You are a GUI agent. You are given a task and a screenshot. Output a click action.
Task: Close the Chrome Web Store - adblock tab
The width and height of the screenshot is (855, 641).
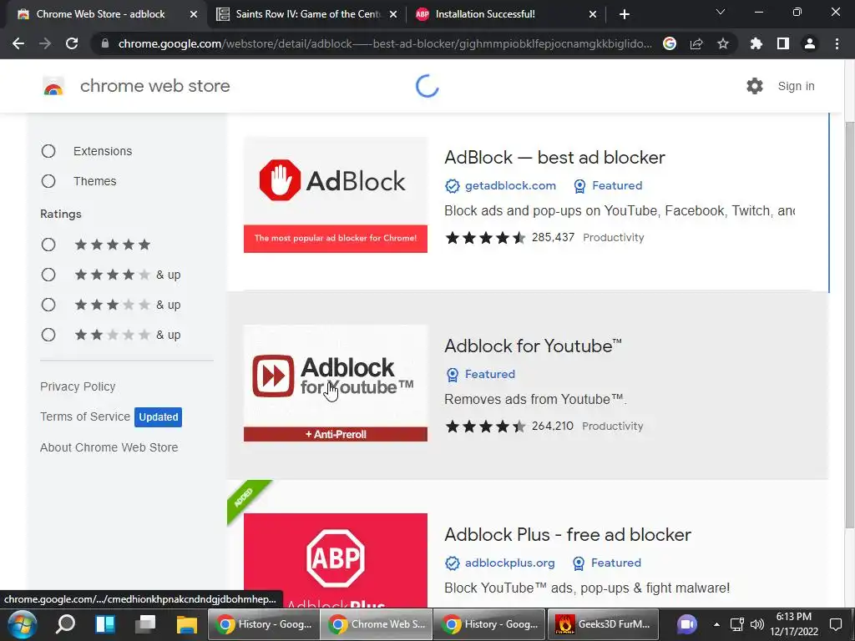tap(194, 14)
